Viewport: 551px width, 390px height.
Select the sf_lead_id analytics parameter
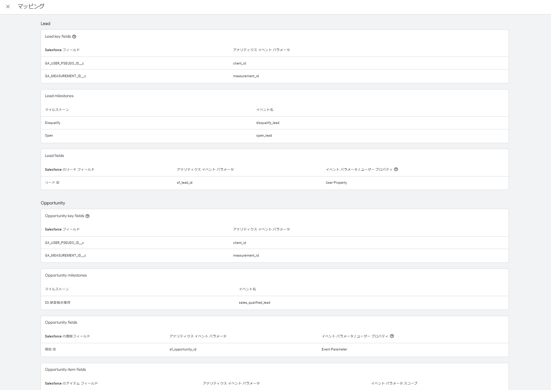pyautogui.click(x=185, y=183)
